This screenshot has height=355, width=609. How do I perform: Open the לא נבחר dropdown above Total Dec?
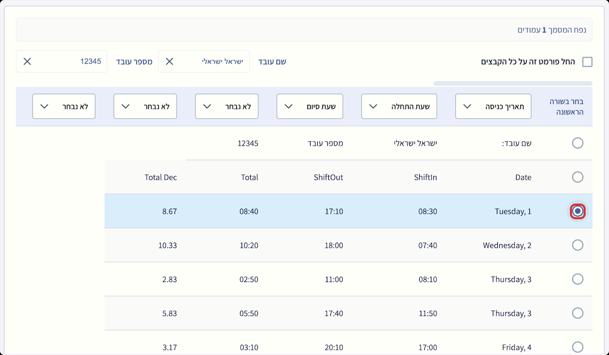click(145, 106)
